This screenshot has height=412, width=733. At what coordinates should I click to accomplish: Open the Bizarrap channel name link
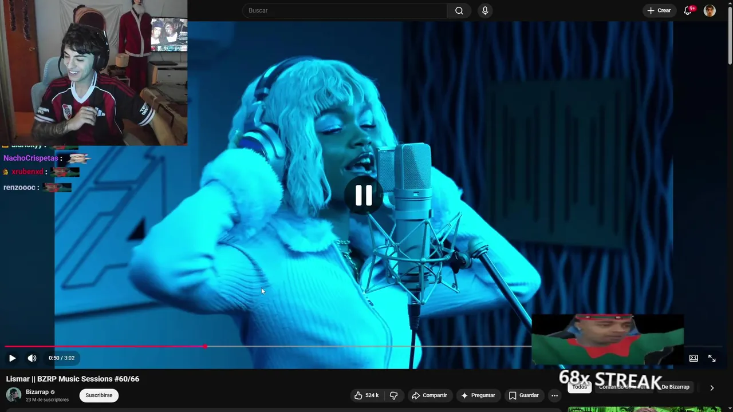click(x=37, y=392)
